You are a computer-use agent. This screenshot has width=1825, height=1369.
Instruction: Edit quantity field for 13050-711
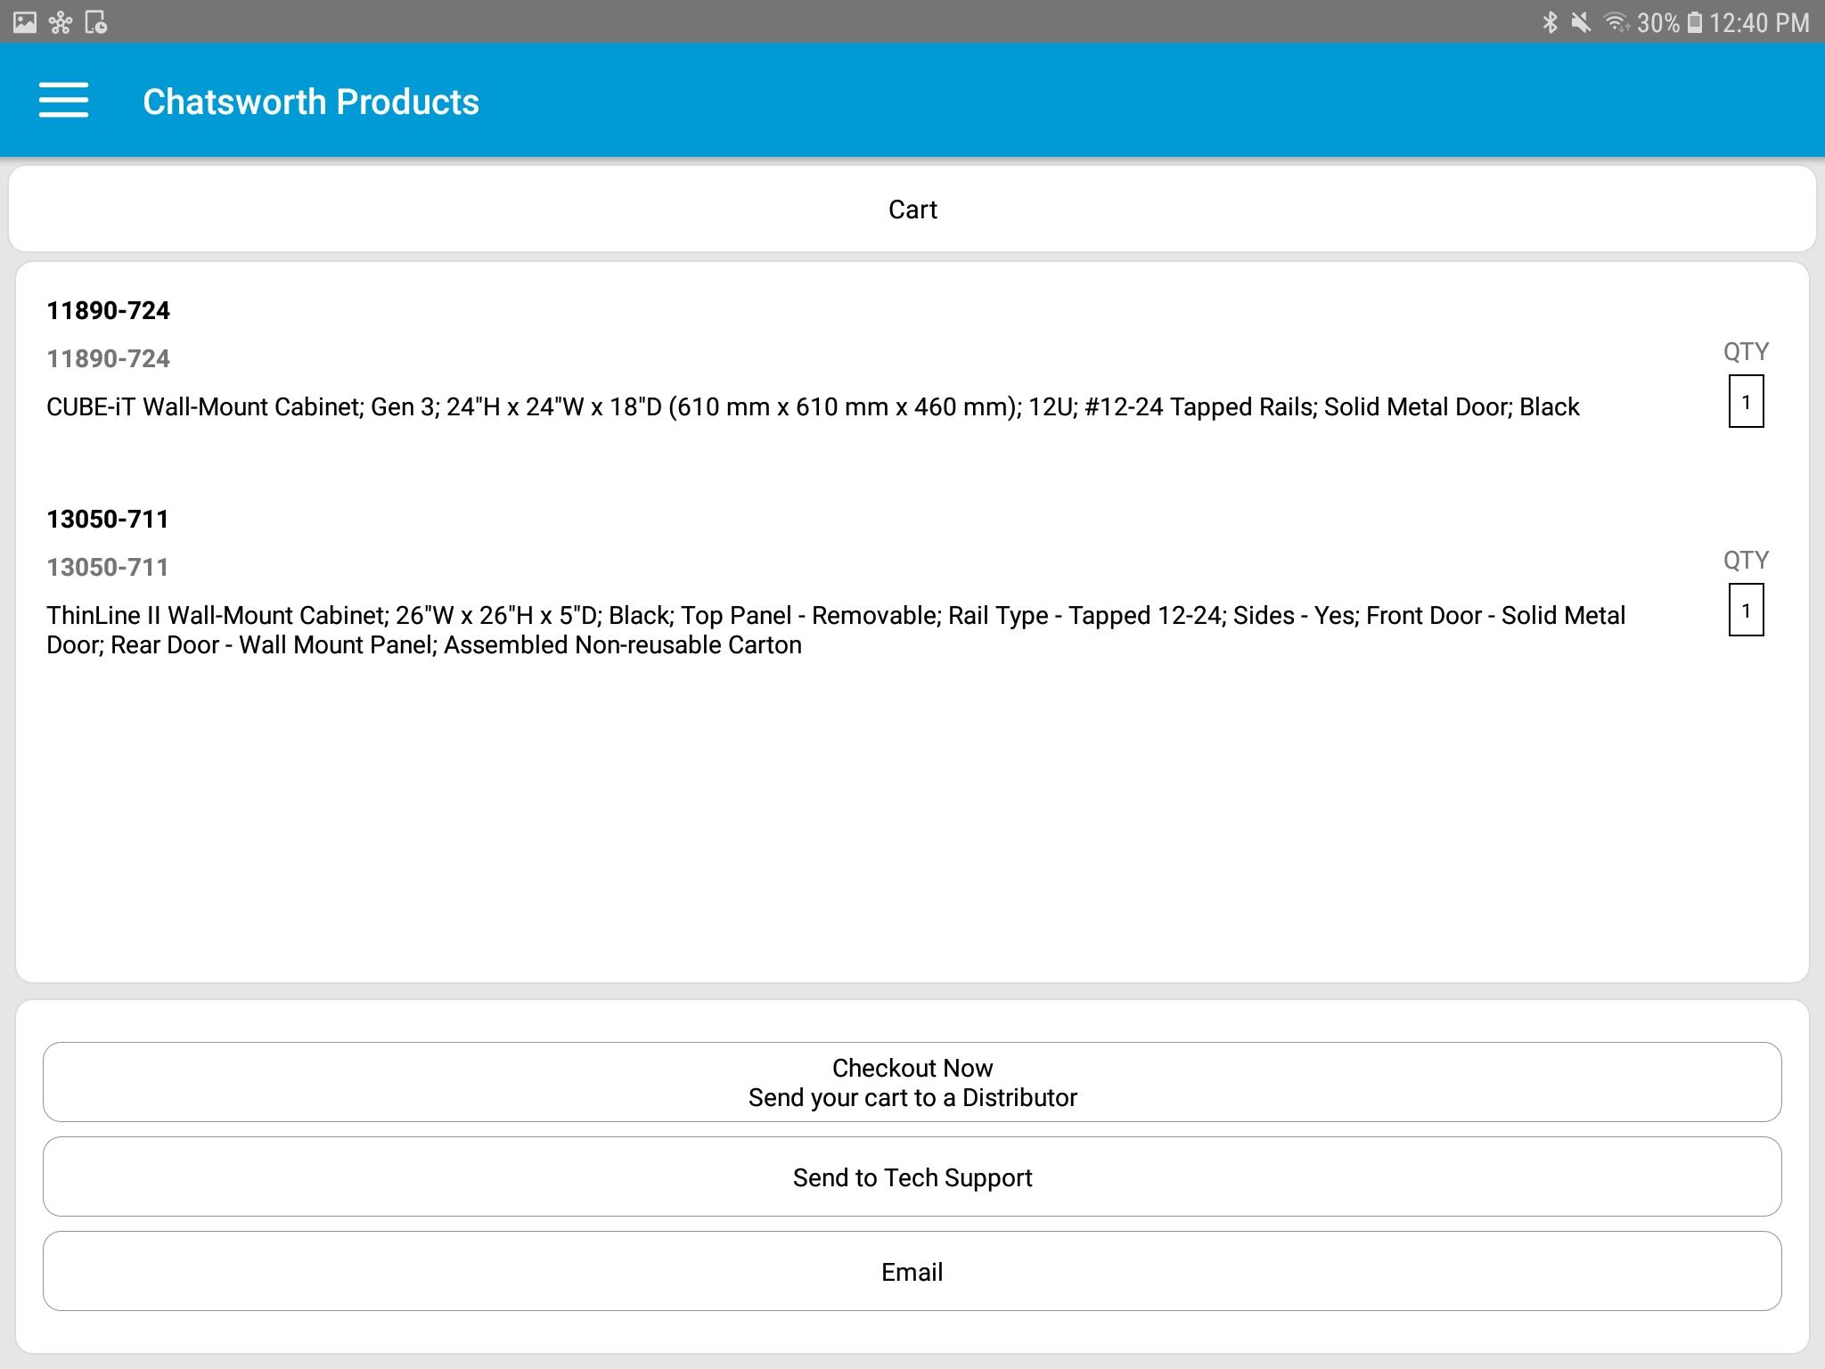(1746, 611)
